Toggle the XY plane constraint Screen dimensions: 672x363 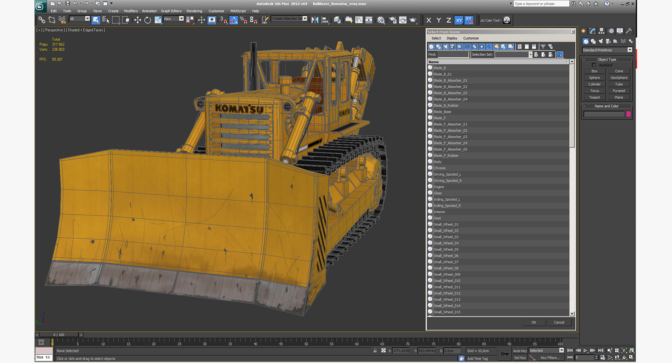pos(459,20)
